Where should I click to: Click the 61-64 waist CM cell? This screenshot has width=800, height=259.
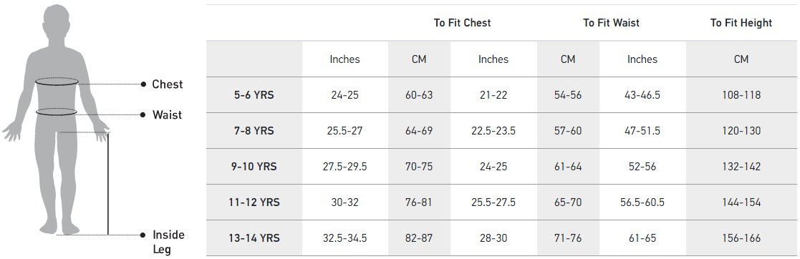coord(568,166)
